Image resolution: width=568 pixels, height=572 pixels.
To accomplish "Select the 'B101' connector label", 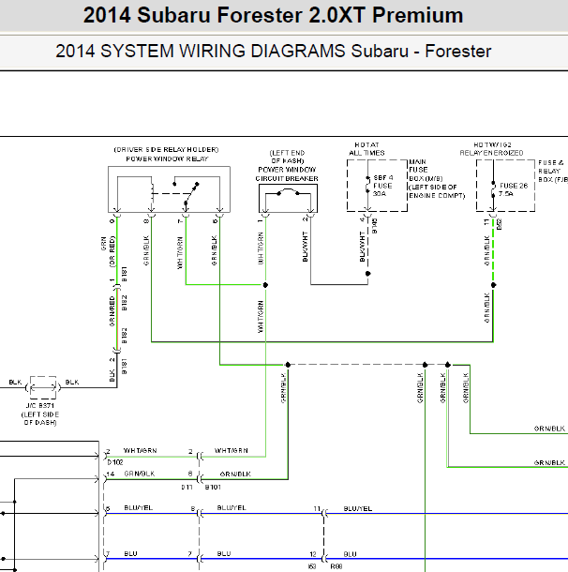I will point(213,487).
